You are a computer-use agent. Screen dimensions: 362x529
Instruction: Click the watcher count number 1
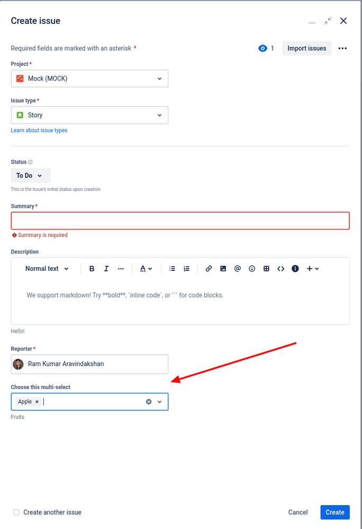point(272,48)
